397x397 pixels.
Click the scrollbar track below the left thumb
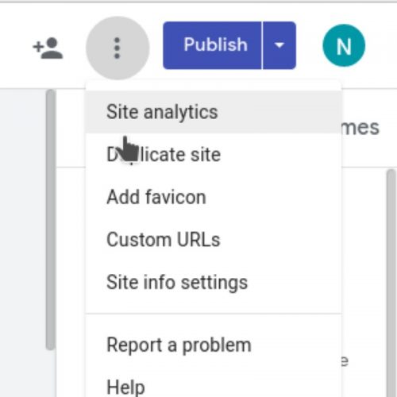[51, 374]
